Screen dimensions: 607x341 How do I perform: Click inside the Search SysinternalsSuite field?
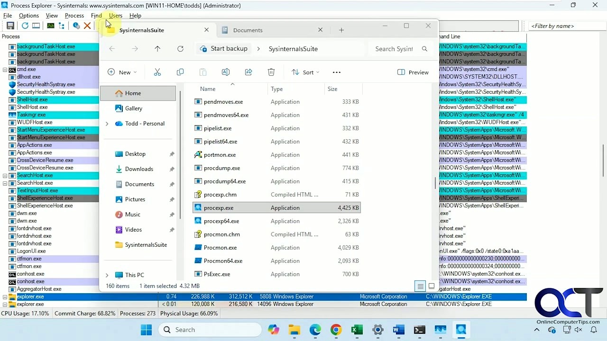click(394, 48)
